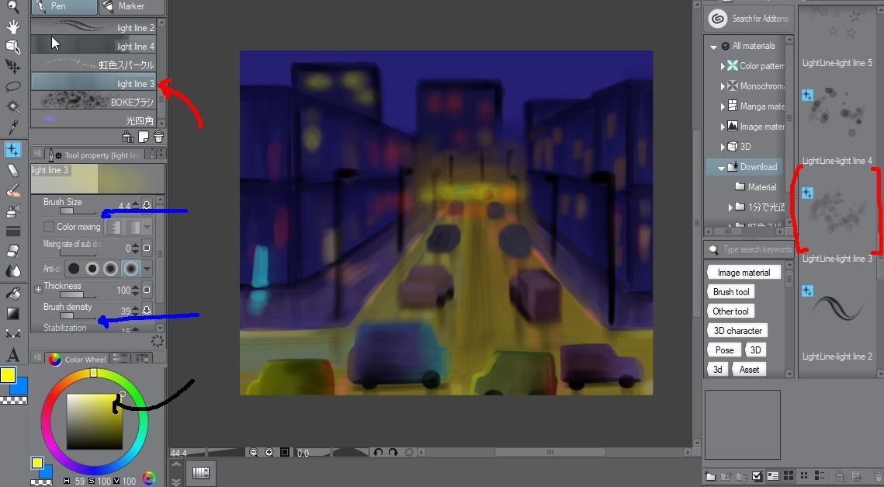
Task: Select yellow main color swatch in toolbar
Action: tap(7, 374)
